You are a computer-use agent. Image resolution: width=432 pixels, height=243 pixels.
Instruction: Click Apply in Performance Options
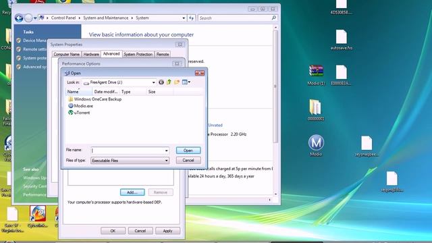point(167,231)
